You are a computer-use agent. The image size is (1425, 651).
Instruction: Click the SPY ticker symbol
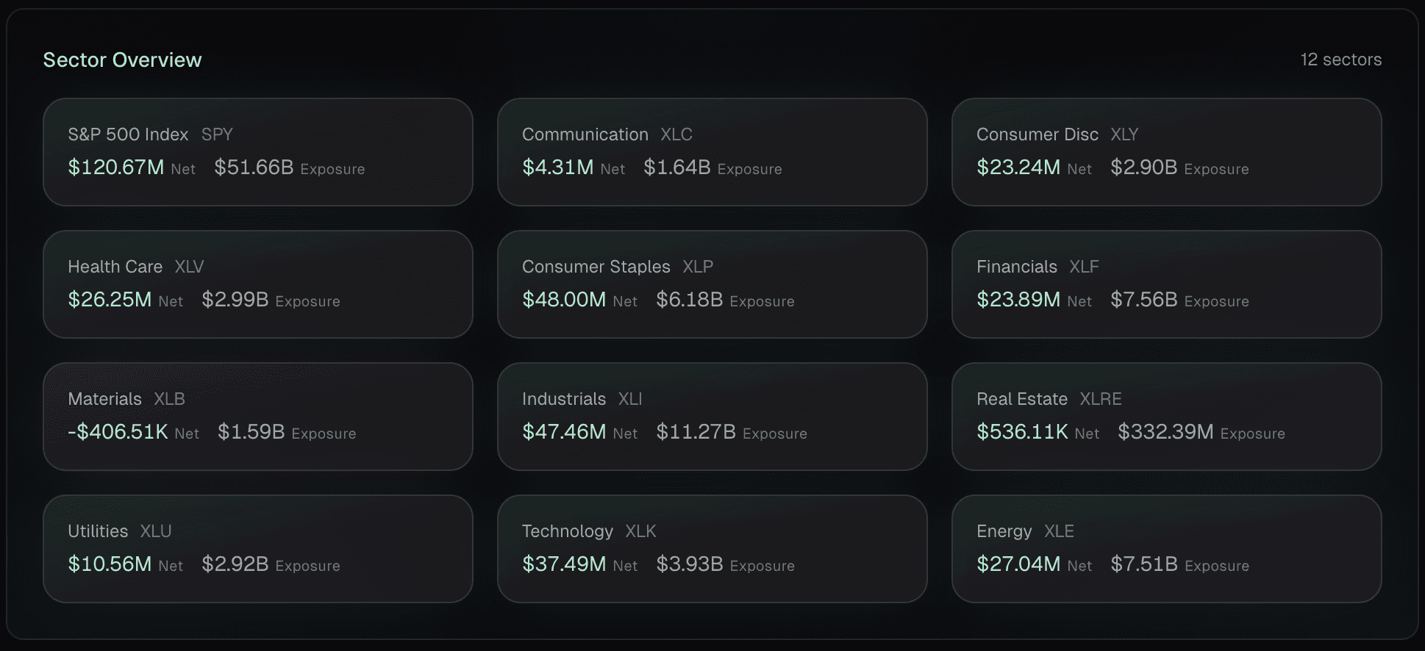point(217,134)
